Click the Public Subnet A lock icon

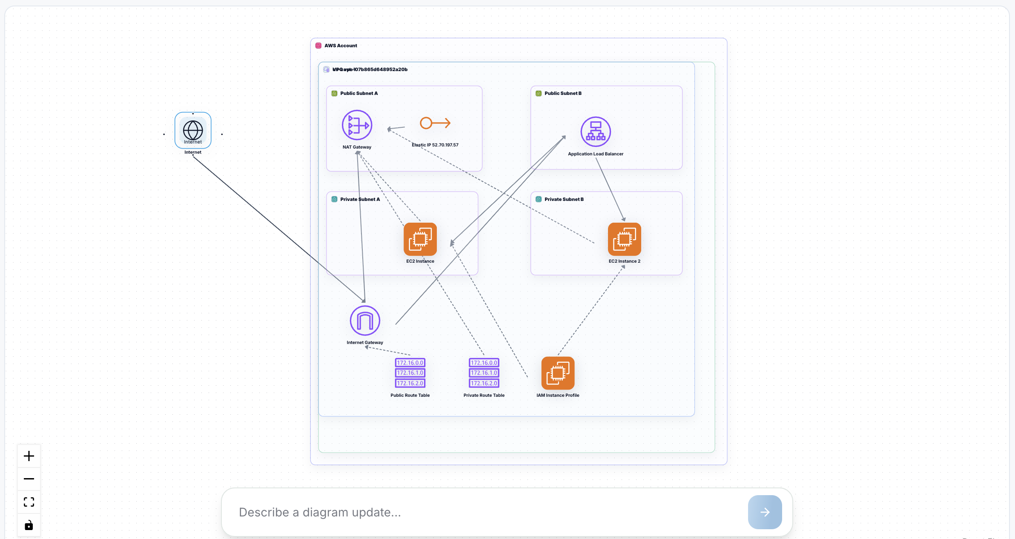tap(335, 93)
